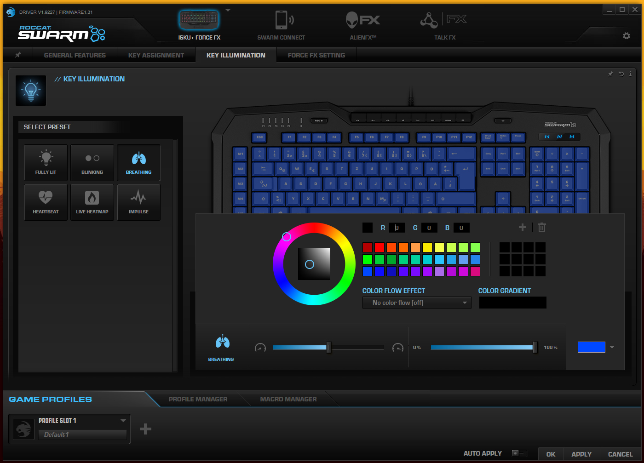644x463 pixels.
Task: Pin the Key Illumination panel
Action: [x=610, y=74]
